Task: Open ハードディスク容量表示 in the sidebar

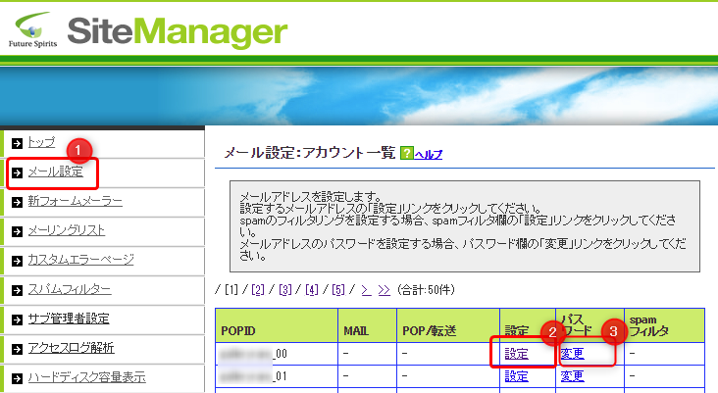Action: (87, 377)
